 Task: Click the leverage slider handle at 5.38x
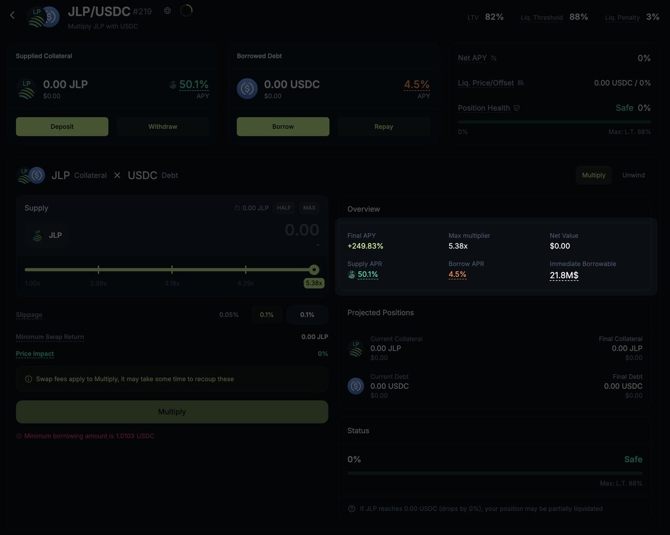(x=314, y=270)
